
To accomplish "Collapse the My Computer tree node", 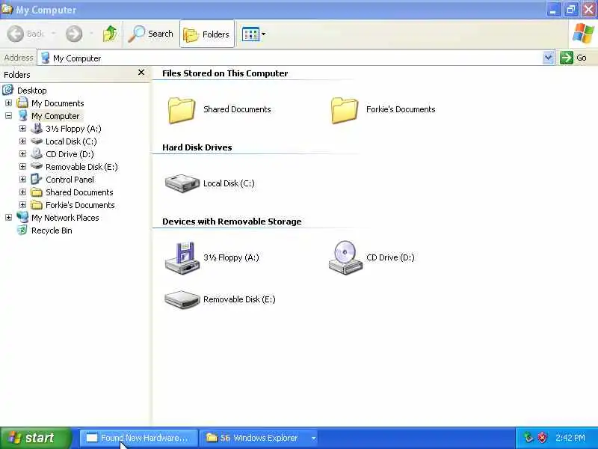I will (8, 116).
